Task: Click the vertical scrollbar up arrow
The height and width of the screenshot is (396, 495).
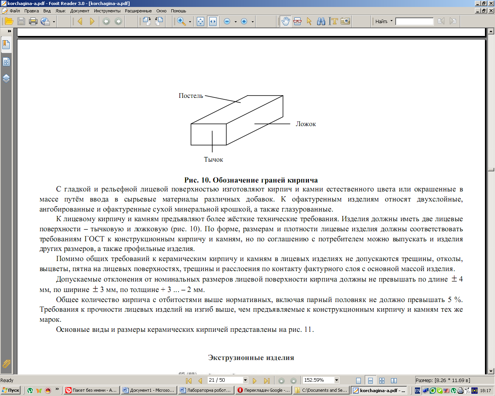Action: (x=491, y=31)
